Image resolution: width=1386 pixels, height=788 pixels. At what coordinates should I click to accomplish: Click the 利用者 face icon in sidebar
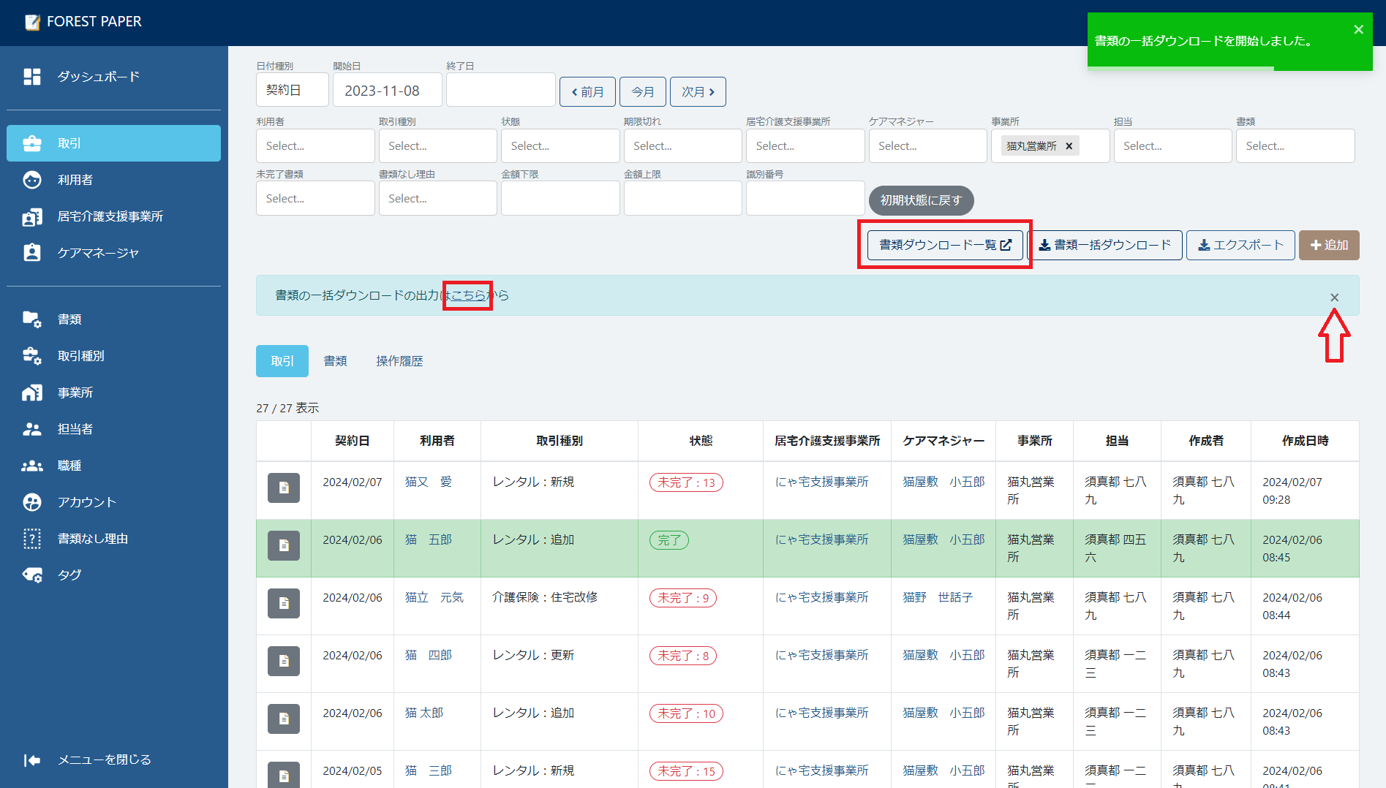click(x=31, y=180)
